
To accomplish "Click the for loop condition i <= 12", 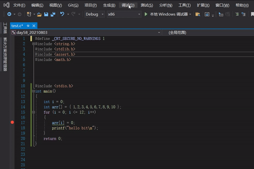I will point(76,112).
